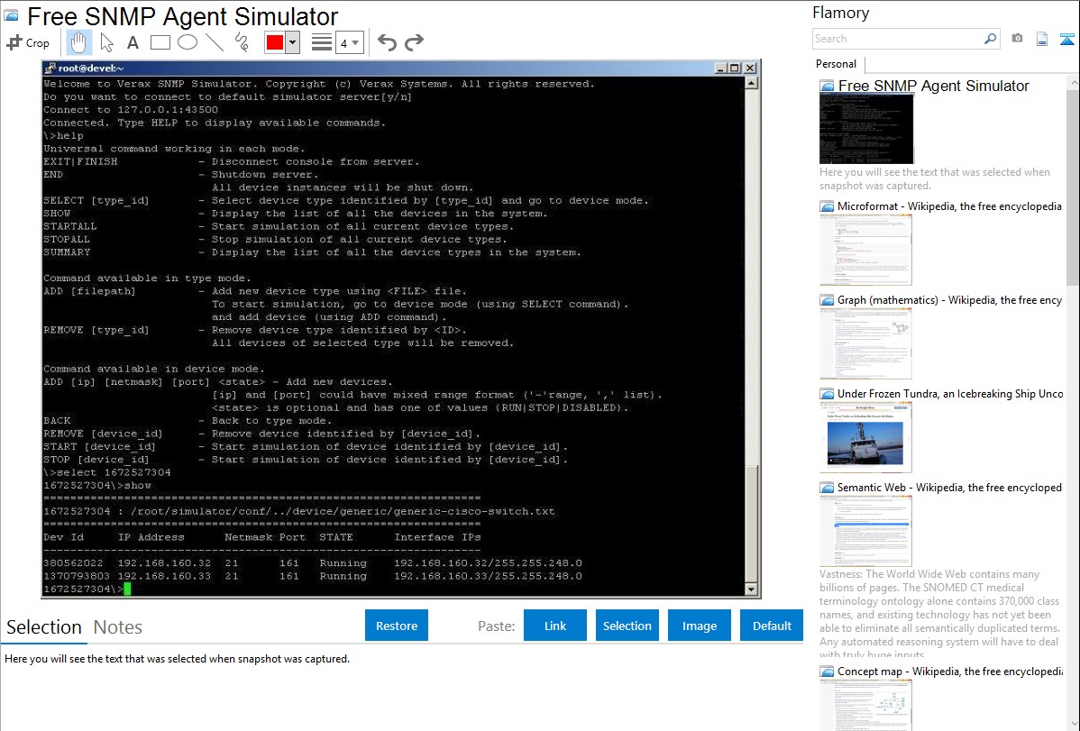
Task: Pick the rectangle drawing tool
Action: [x=160, y=42]
